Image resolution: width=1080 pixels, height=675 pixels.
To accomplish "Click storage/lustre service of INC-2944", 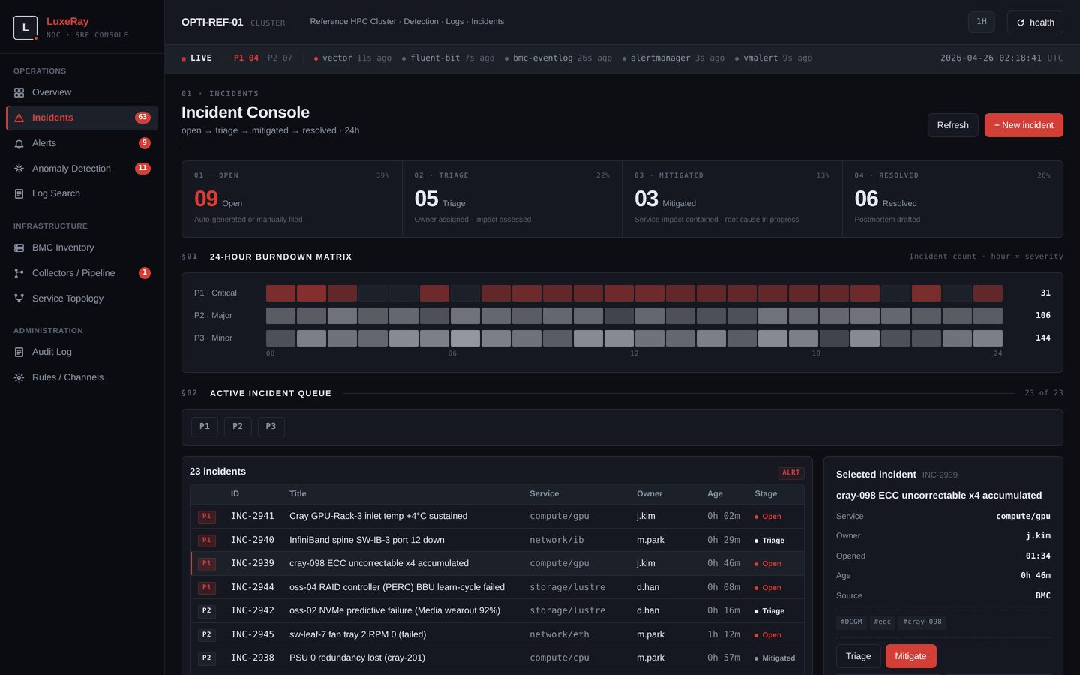I will (x=567, y=587).
